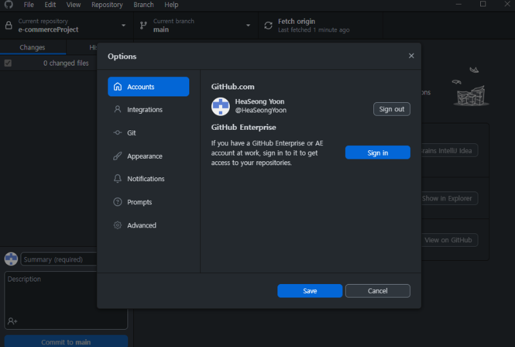Select the Notifications options section
Image resolution: width=515 pixels, height=347 pixels.
click(x=149, y=179)
